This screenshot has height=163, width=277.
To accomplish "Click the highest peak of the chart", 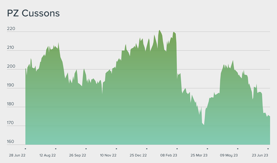I will click(160, 30).
